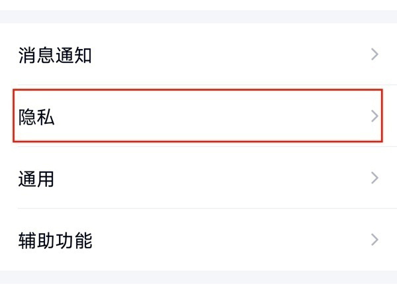Tap the 辅助功能 text label
The width and height of the screenshot is (397, 298).
(x=55, y=240)
